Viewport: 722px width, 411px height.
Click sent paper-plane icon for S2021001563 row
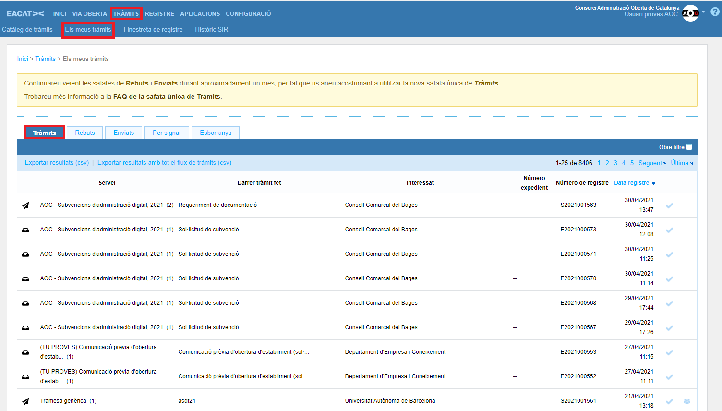(x=25, y=205)
